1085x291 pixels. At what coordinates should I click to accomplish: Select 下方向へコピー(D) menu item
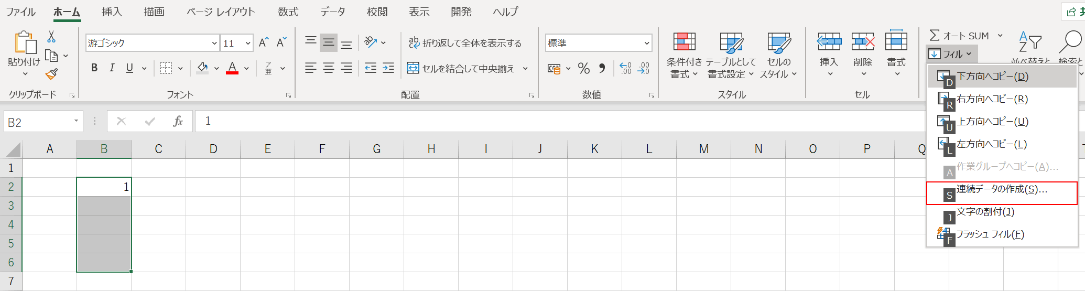[1002, 77]
